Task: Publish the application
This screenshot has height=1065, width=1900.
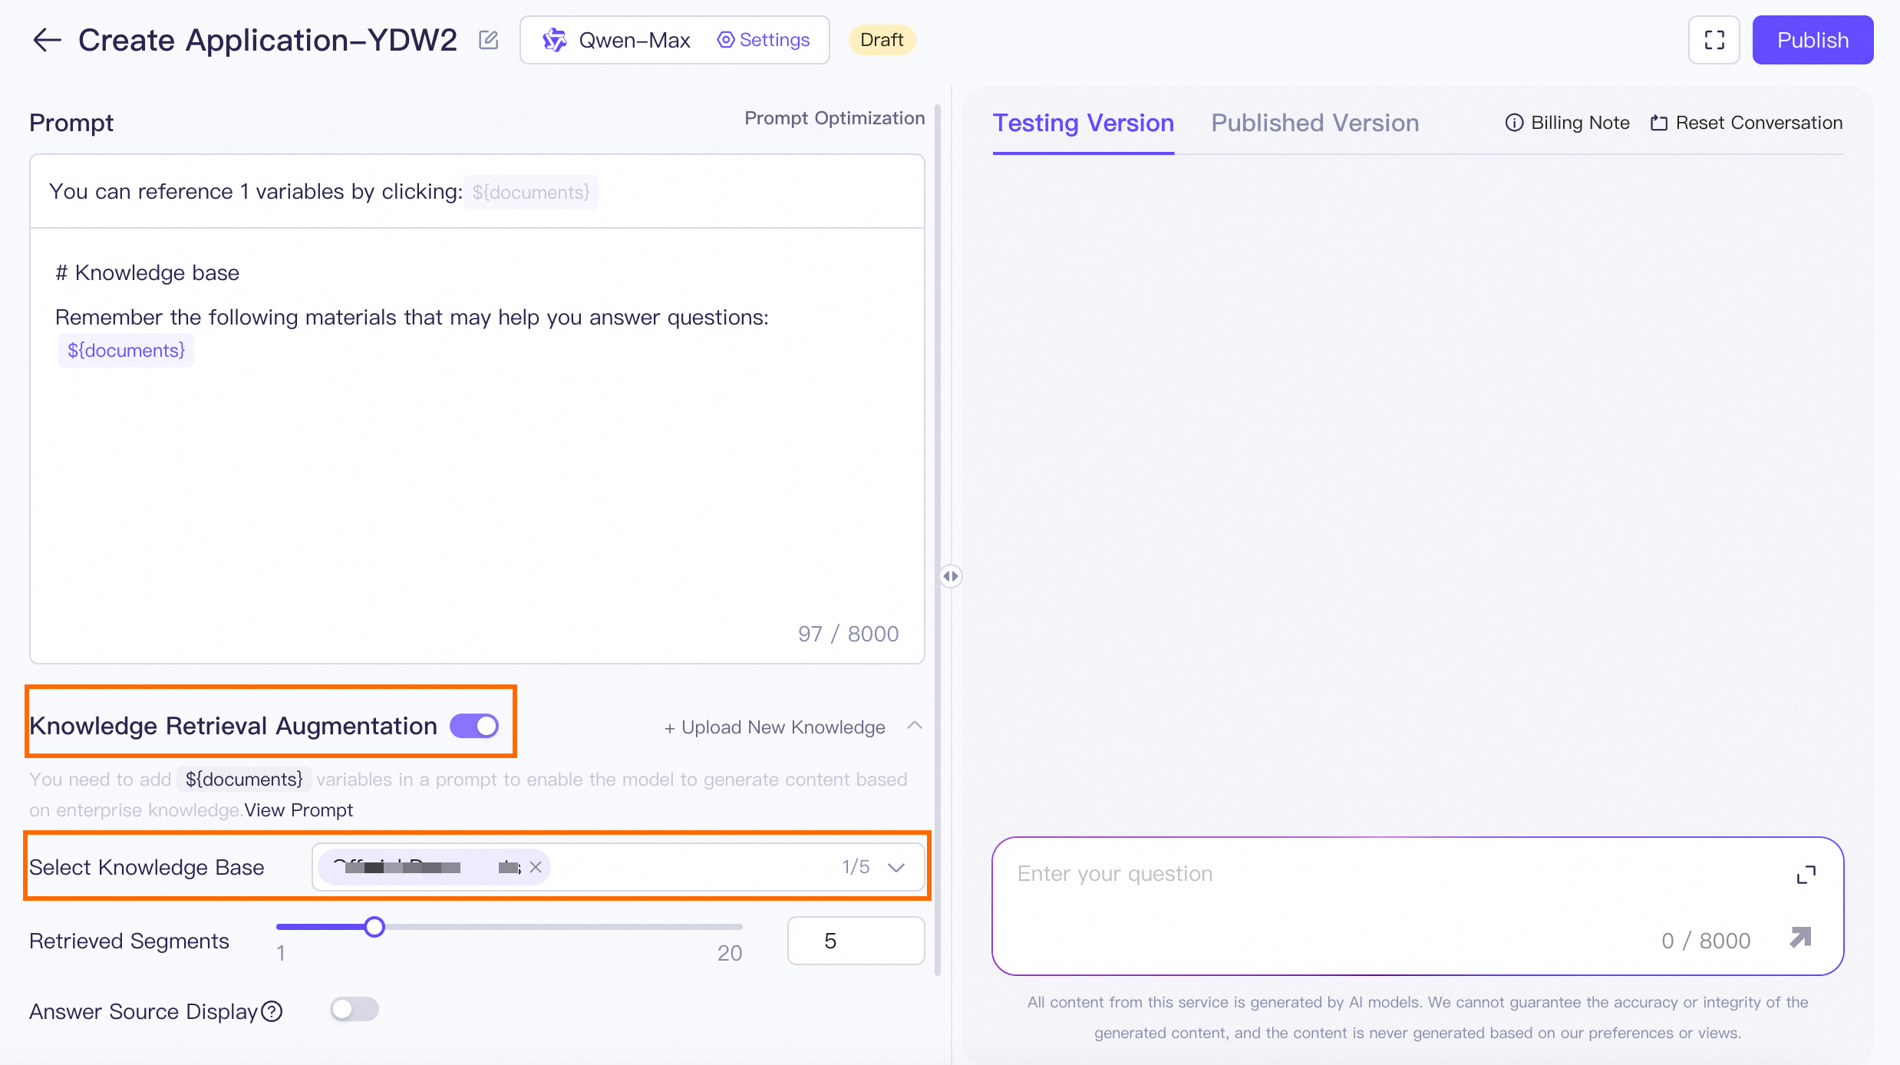Action: [x=1813, y=40]
